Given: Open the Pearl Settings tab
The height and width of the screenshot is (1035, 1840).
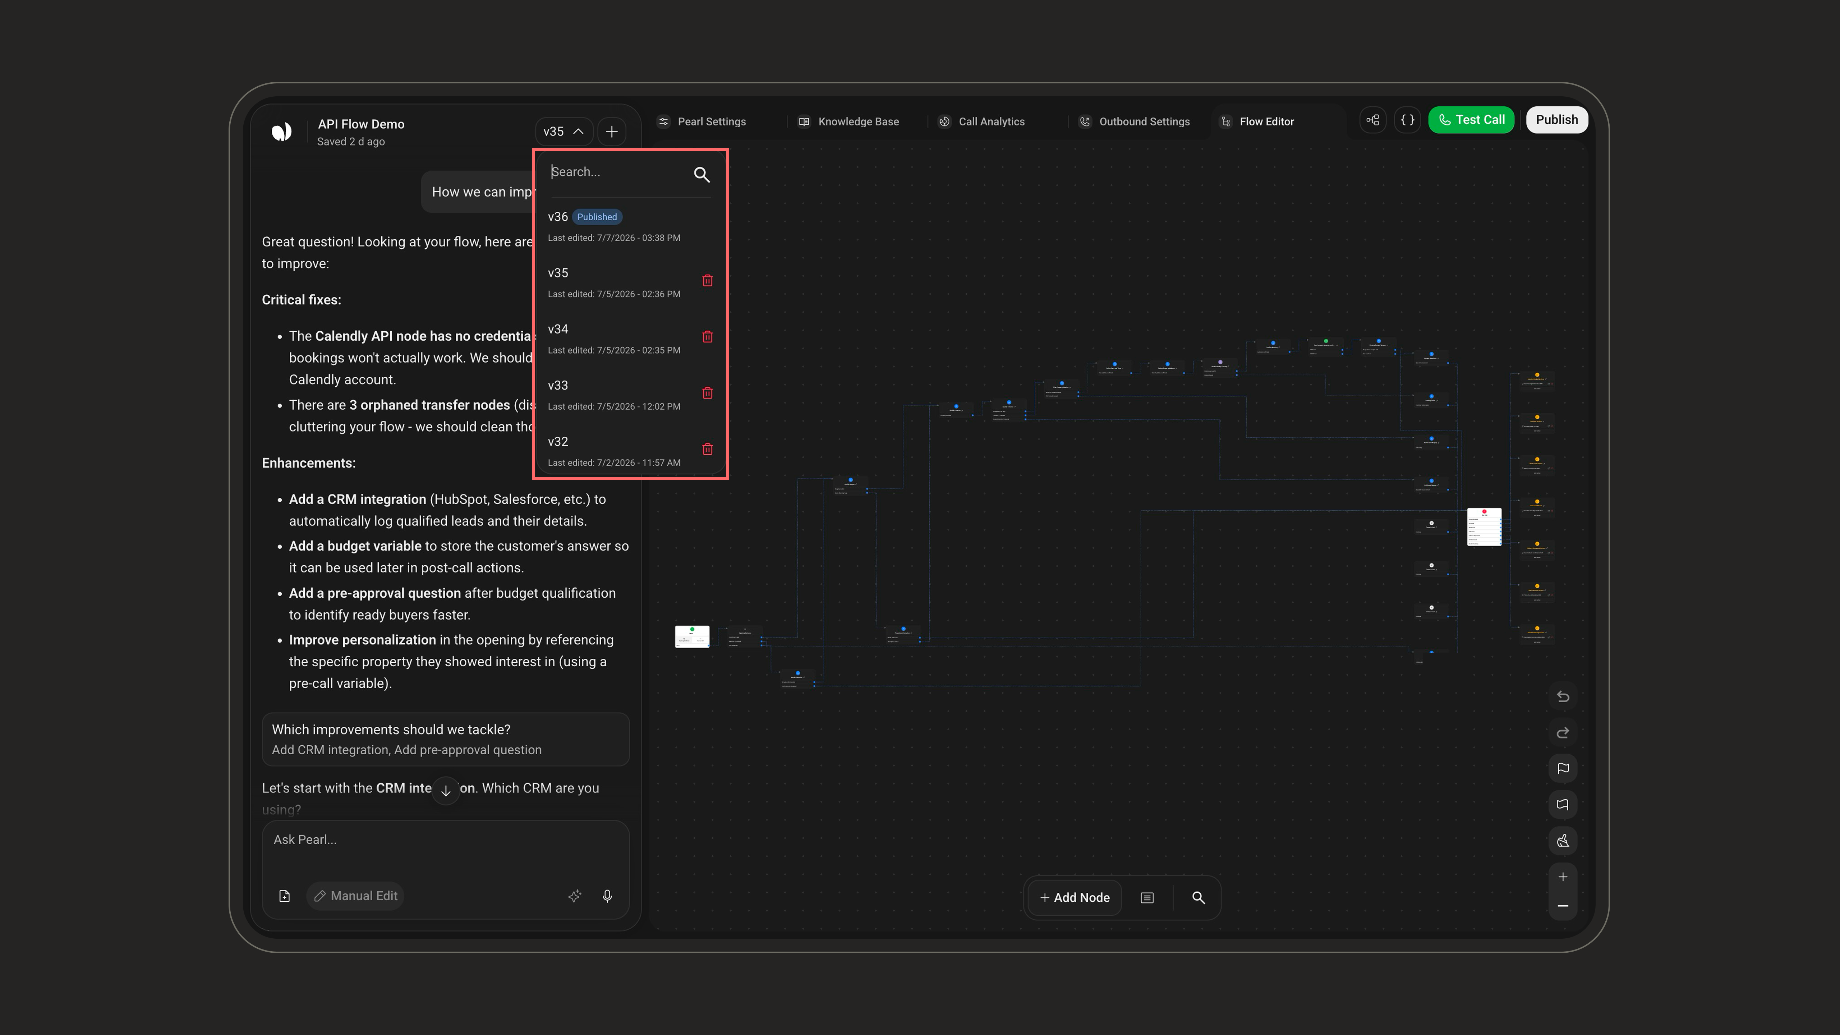Looking at the screenshot, I should click(702, 121).
